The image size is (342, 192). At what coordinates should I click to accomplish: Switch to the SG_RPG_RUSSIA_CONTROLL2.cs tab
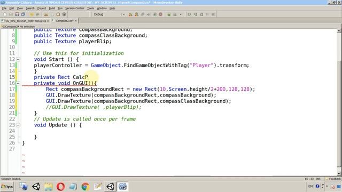(26, 21)
